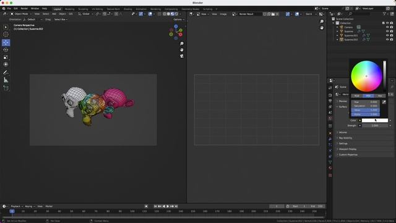396x223 pixels.
Task: Click the Image menu in image editor
Action: 223,14
